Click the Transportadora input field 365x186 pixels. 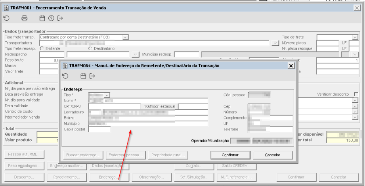click(x=154, y=43)
